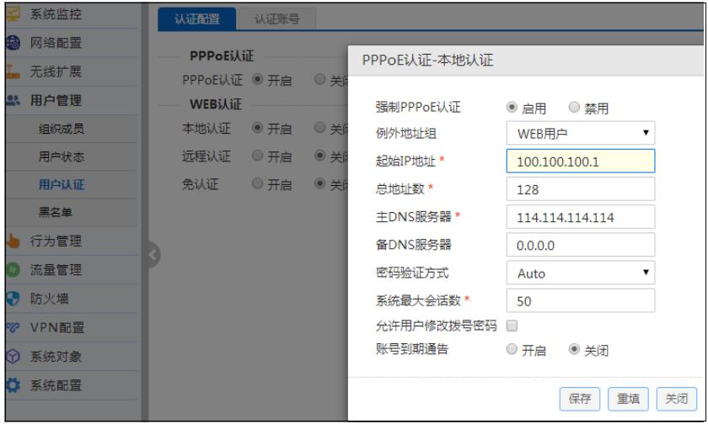
Task: Expand the 密码验证方式 Auto dropdown
Action: 580,273
